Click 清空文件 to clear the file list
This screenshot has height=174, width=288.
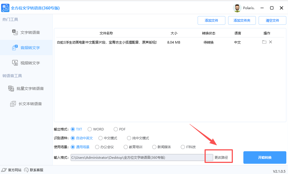272,20
